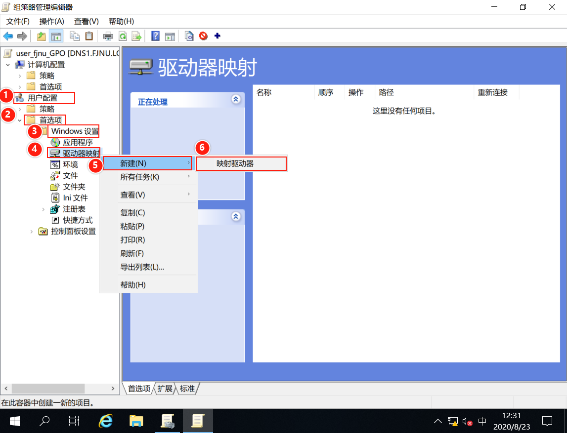Select the 环境 item in the tree
Image resolution: width=567 pixels, height=433 pixels.
click(x=69, y=164)
